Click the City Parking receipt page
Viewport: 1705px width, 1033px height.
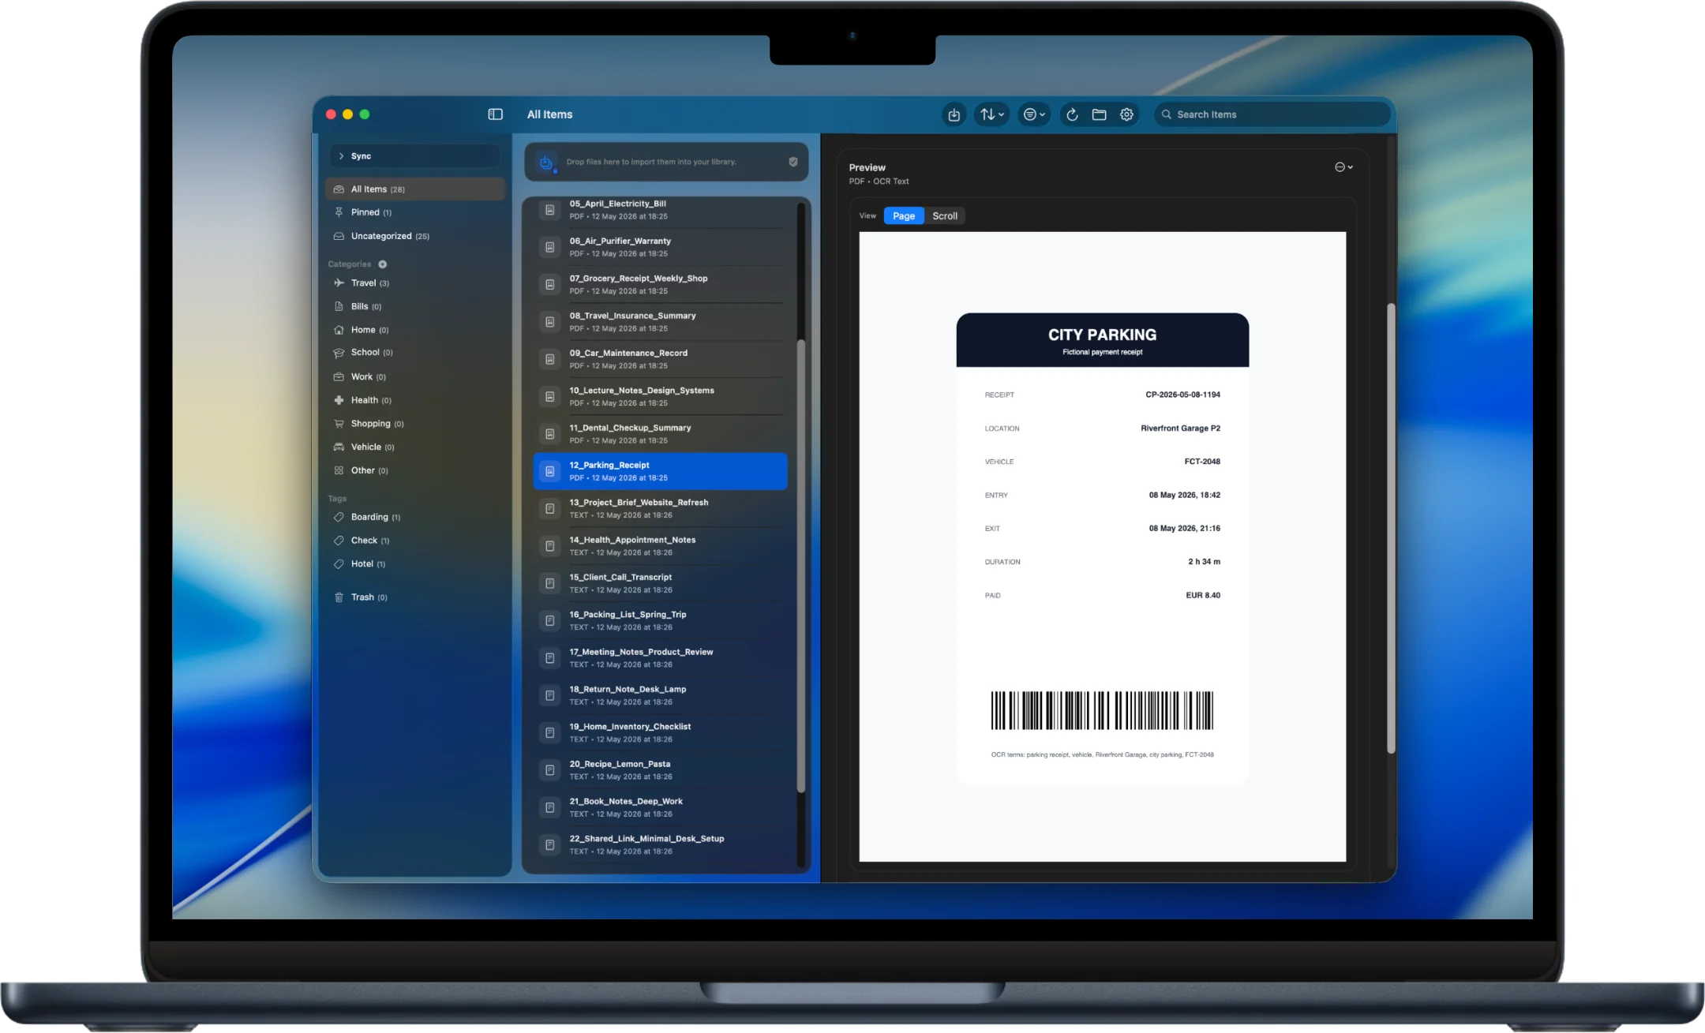(1102, 546)
